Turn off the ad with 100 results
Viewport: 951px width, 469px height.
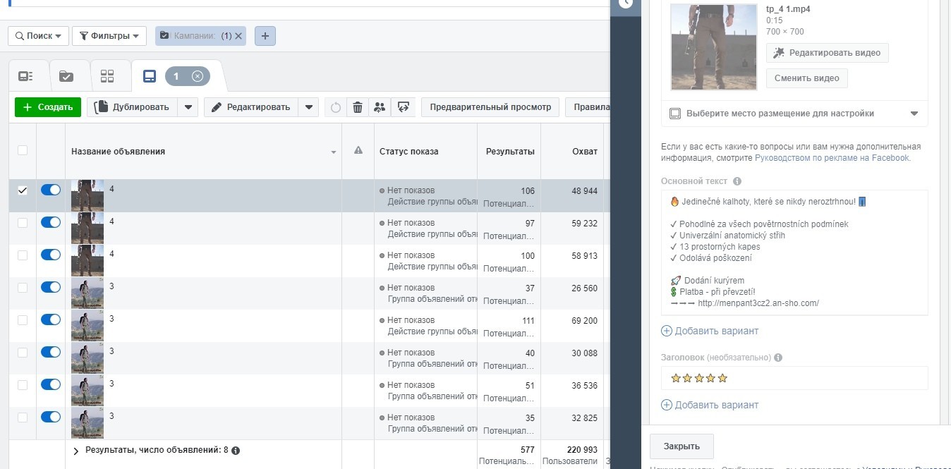tap(51, 255)
